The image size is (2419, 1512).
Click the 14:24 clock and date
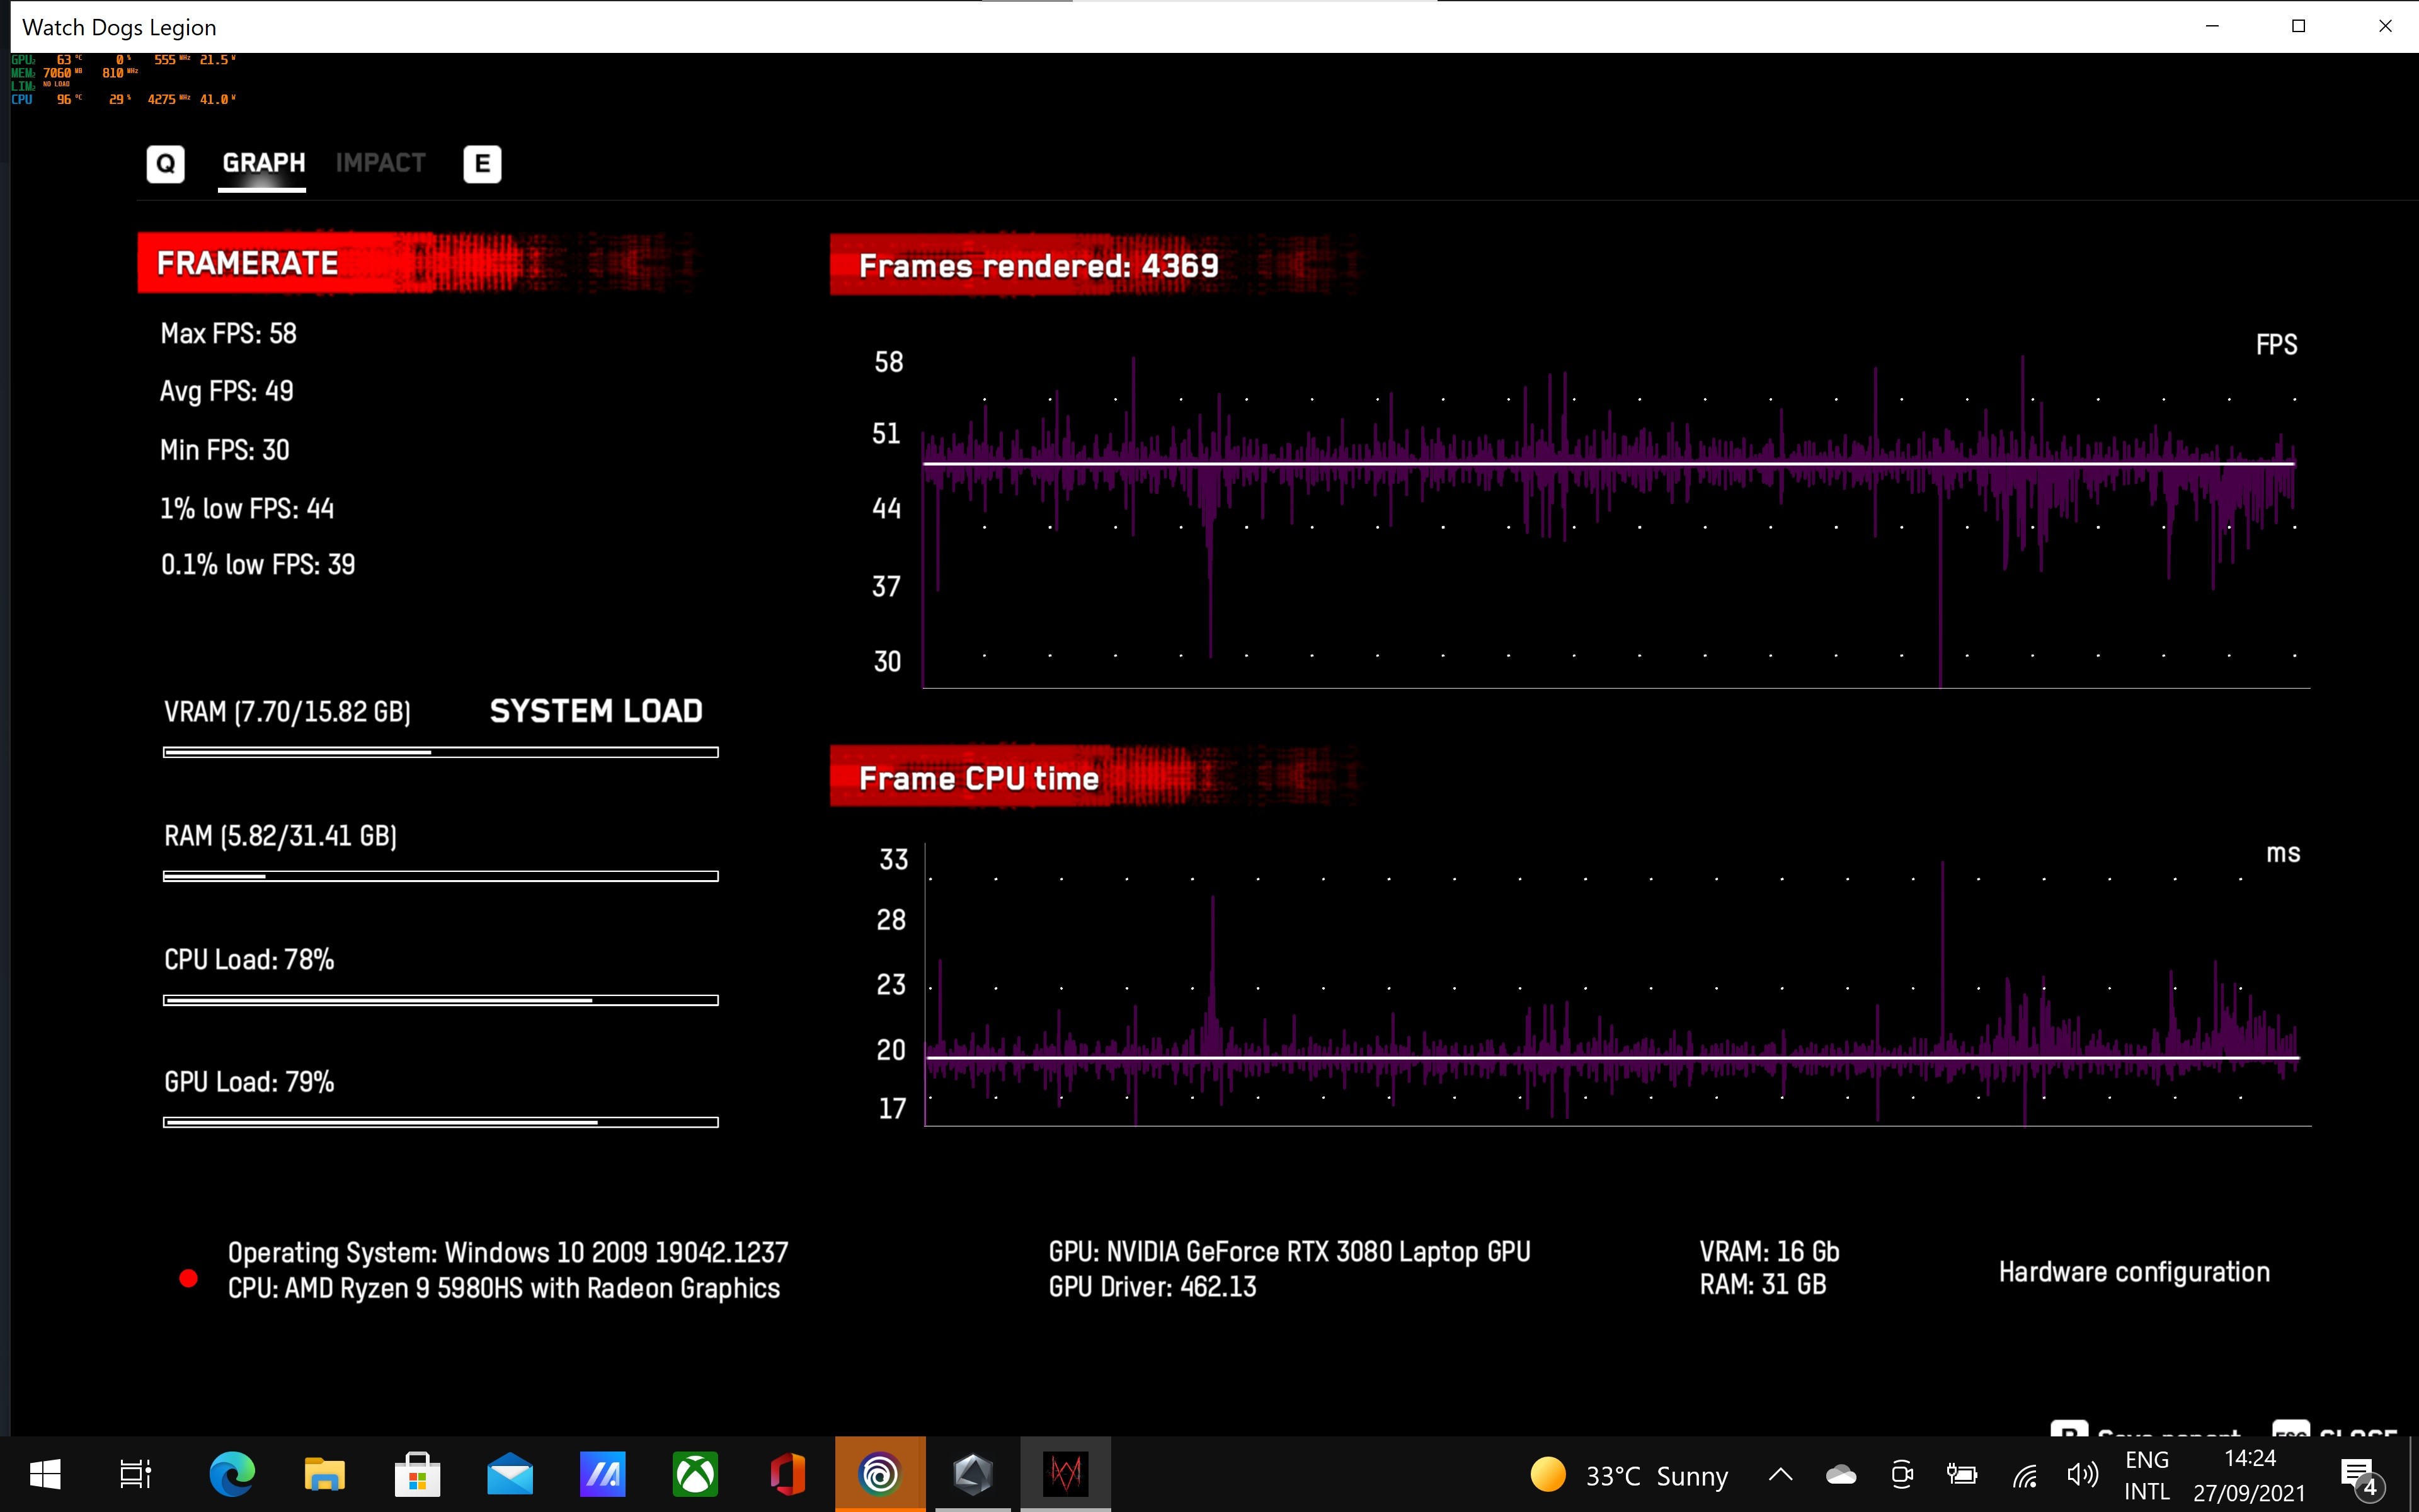point(2249,1475)
